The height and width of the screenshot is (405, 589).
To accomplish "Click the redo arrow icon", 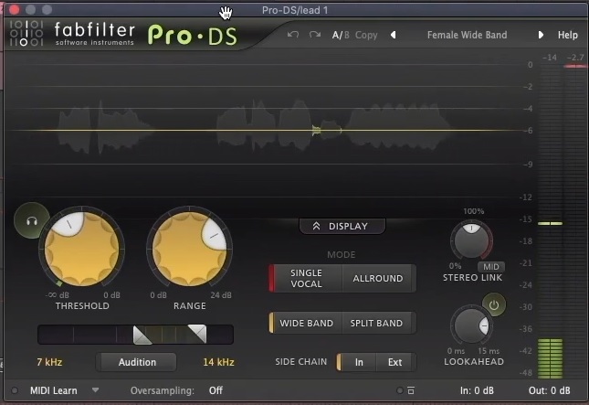I will click(315, 35).
